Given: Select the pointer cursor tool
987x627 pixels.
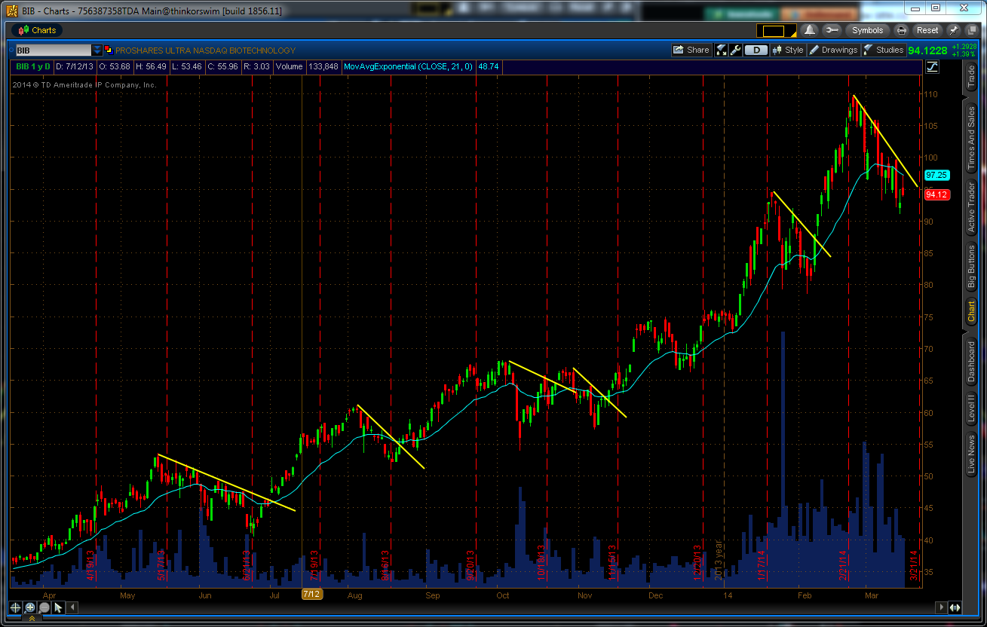Looking at the screenshot, I should [x=58, y=607].
